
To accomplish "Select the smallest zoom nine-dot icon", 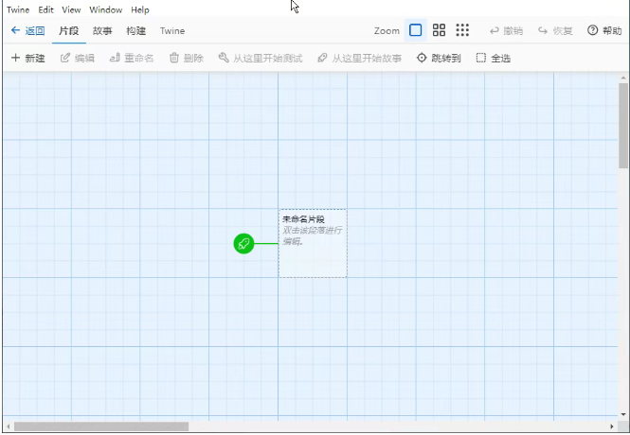I will (x=462, y=30).
